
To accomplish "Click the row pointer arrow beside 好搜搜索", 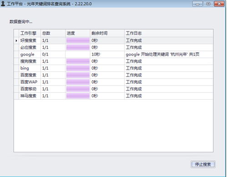I will click(x=16, y=40).
